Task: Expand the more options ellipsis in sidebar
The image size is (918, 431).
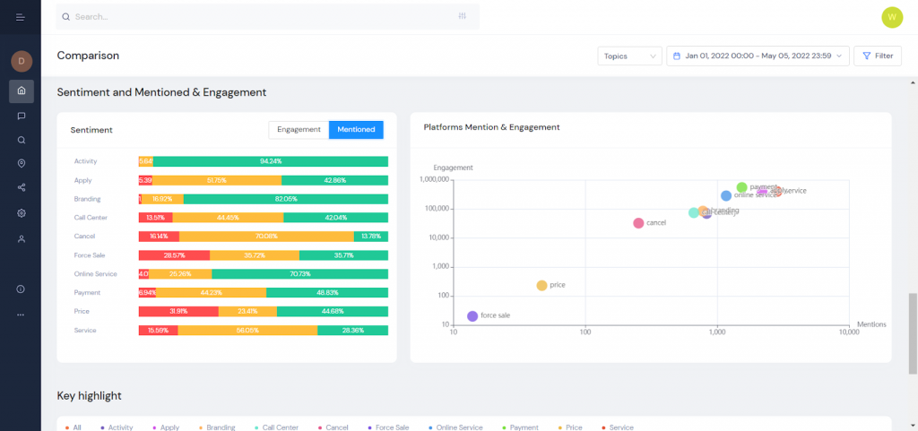Action: 22,315
